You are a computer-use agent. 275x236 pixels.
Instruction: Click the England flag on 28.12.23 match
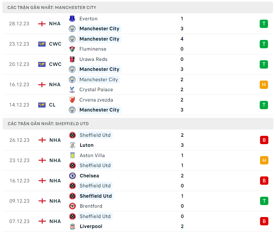click(42, 24)
